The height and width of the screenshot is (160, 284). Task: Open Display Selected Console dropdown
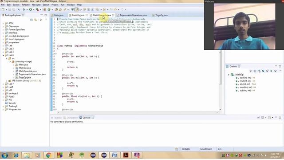point(266,118)
